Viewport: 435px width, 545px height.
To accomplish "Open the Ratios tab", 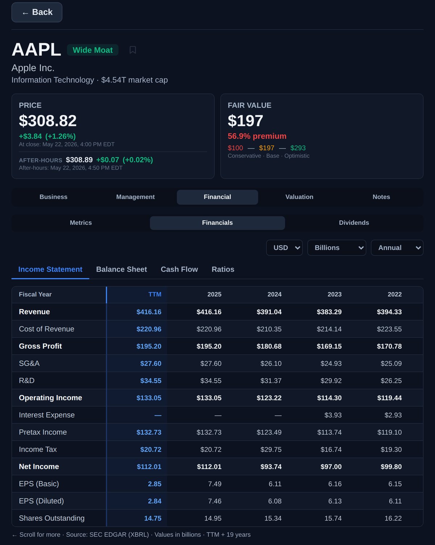I will pos(223,269).
